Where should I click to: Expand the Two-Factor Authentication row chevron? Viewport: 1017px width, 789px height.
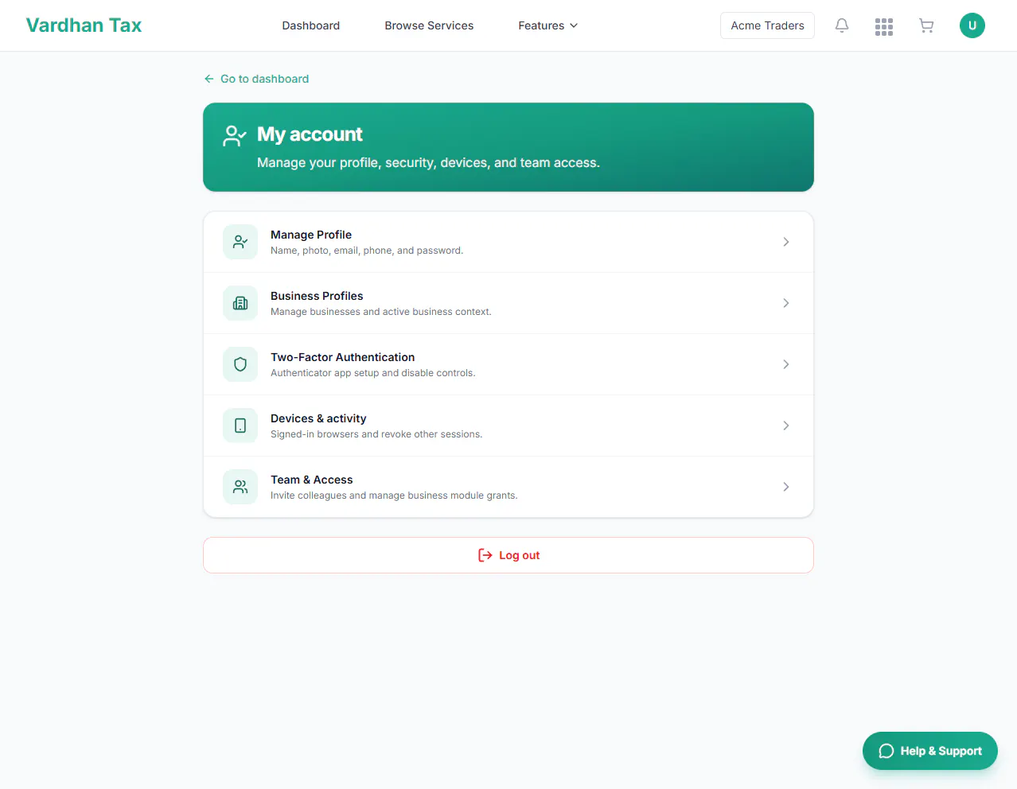coord(786,364)
